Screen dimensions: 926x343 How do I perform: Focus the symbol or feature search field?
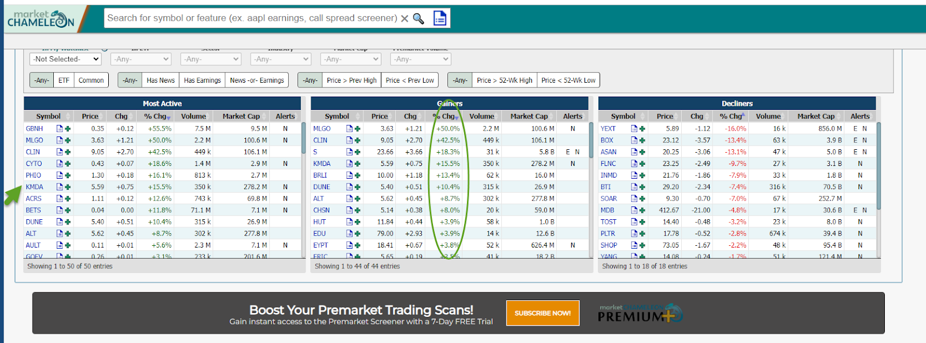pos(252,19)
